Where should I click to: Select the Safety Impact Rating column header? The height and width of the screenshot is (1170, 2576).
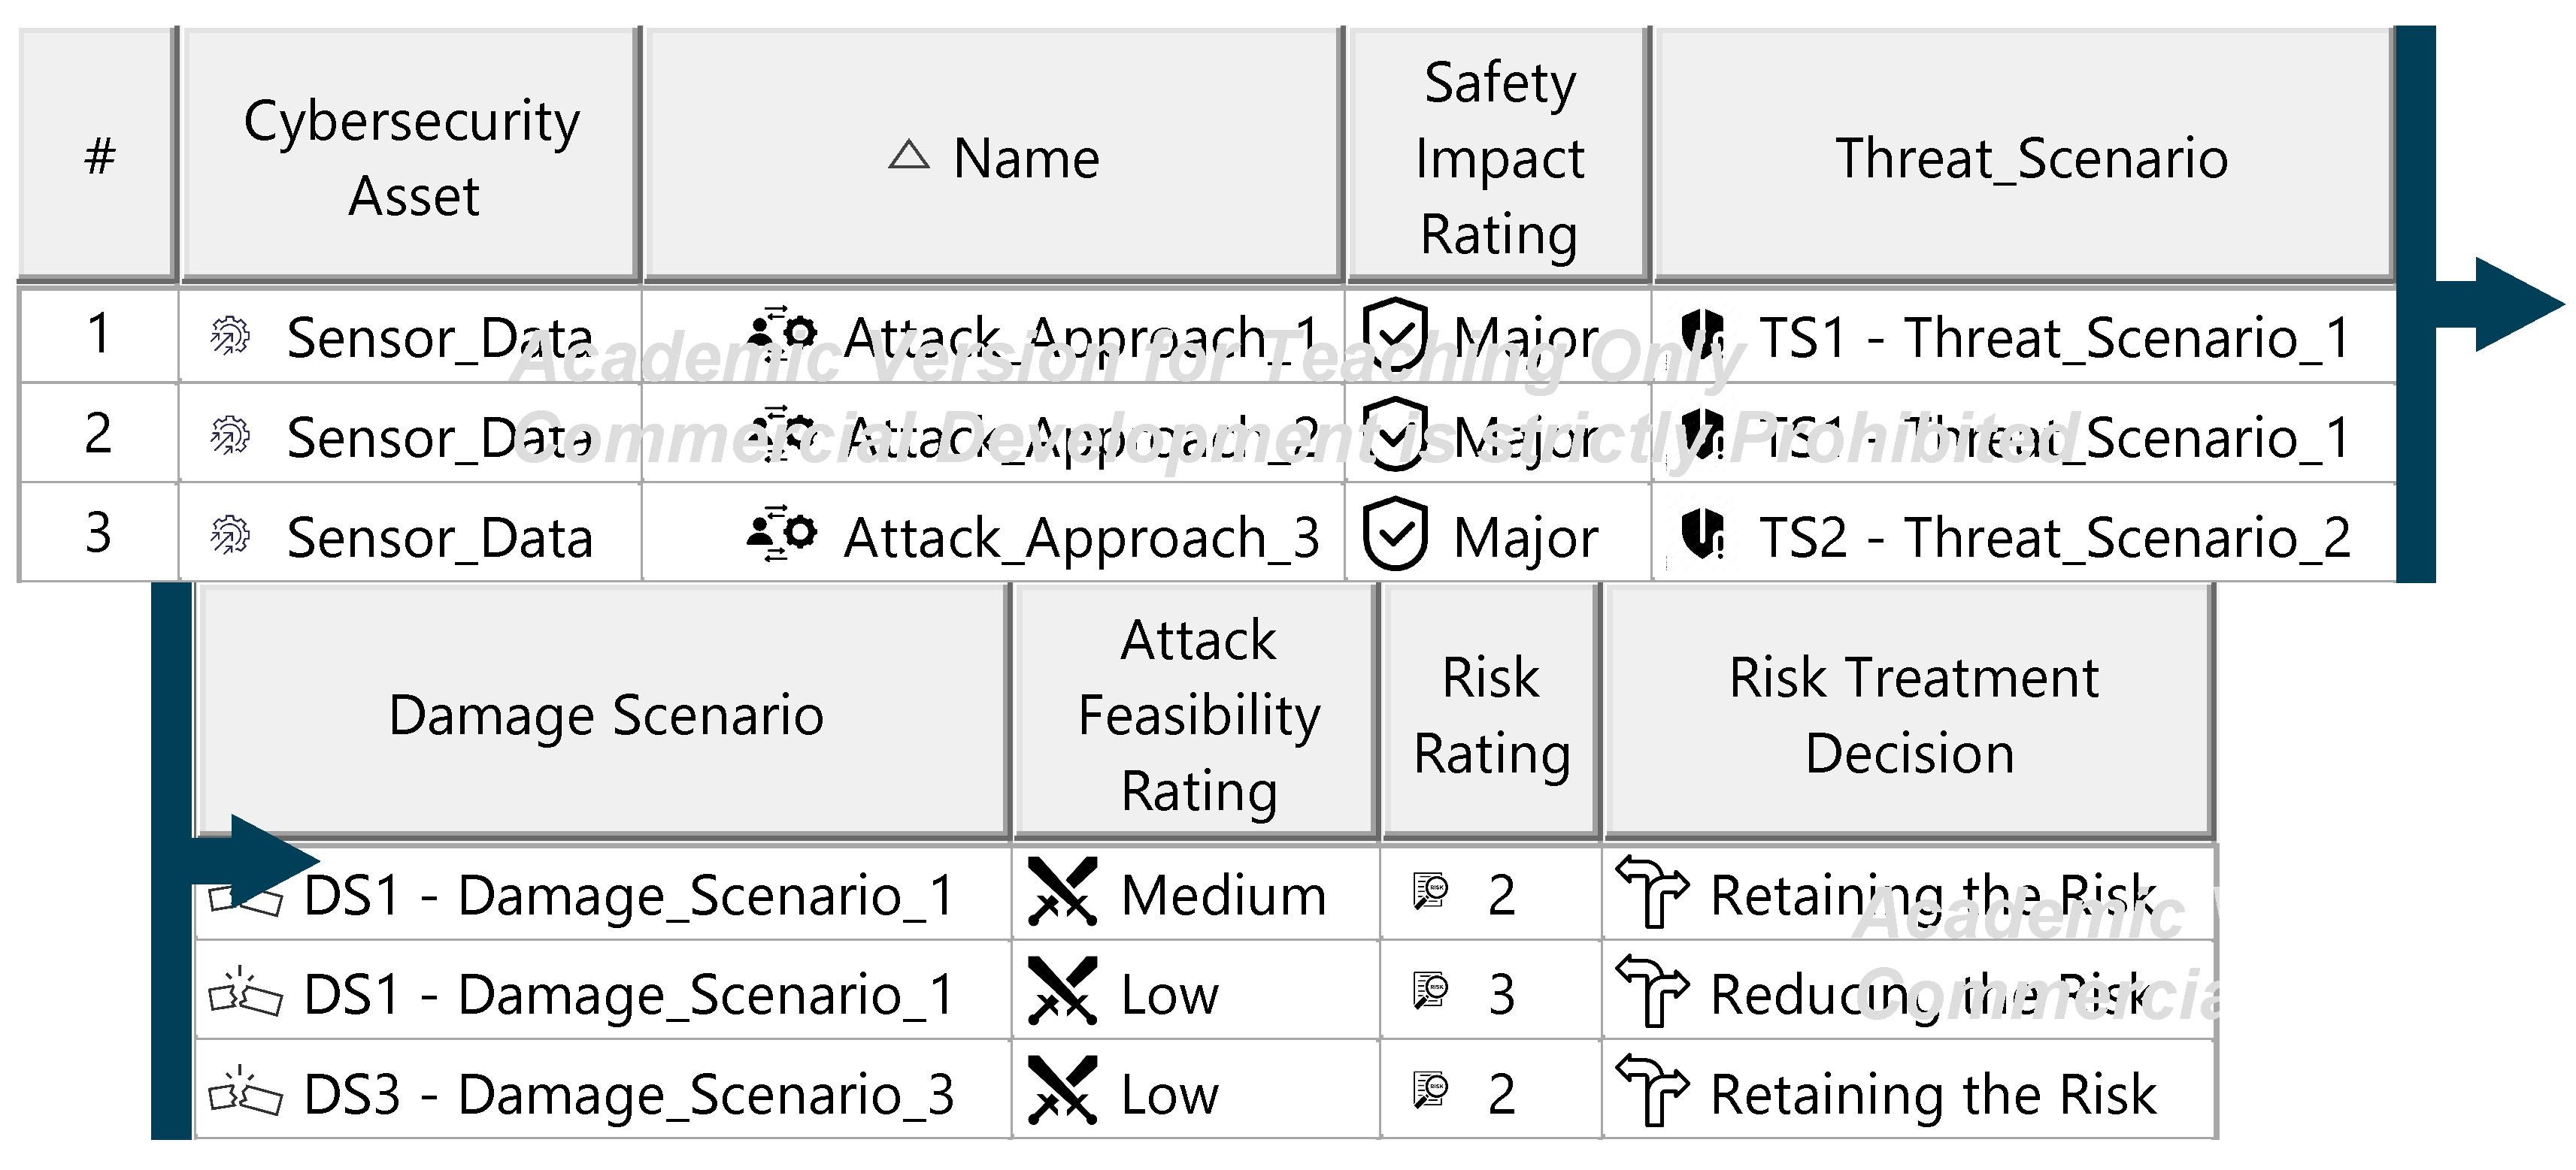[x=1498, y=157]
